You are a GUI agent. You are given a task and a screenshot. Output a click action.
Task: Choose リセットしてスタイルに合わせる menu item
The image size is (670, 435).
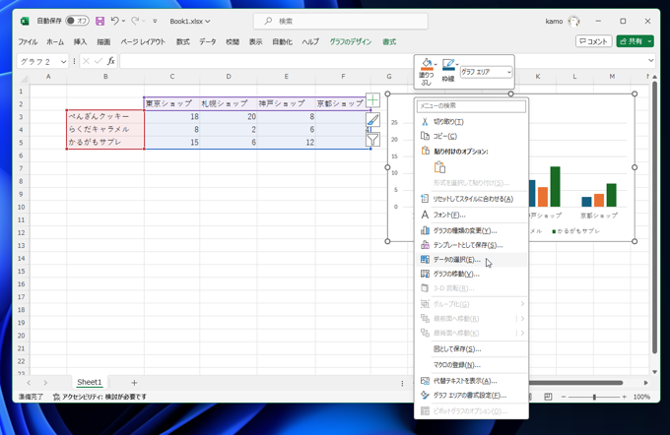pyautogui.click(x=471, y=199)
